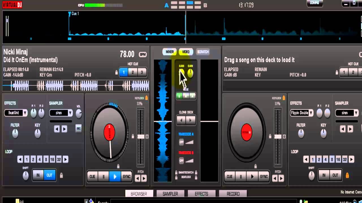This screenshot has height=203, width=362.
Task: Click CUE on the left deck
Action: pyautogui.click(x=92, y=177)
